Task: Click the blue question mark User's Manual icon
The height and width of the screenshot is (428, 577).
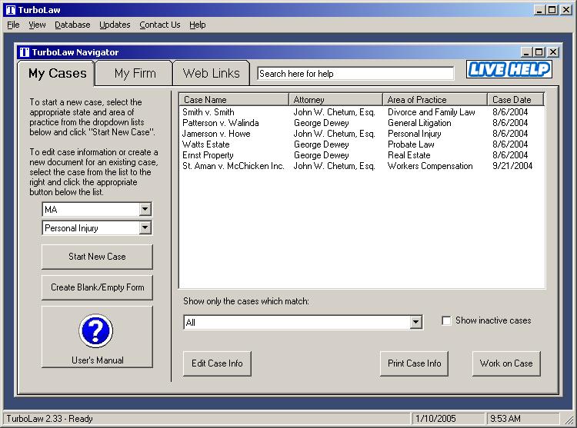Action: coord(95,330)
